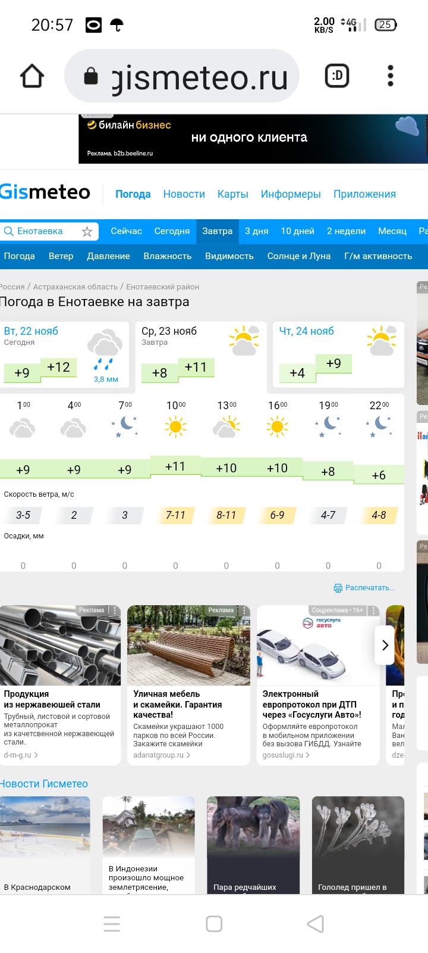Open options on street furniture ad
Viewport: 428px width, 953px height.
244,611
